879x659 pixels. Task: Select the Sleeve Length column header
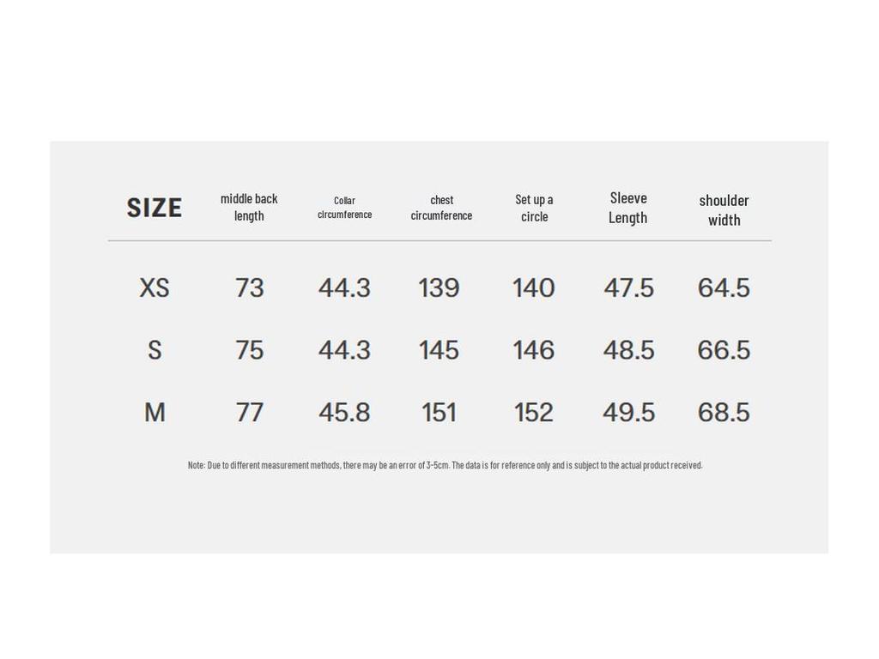[628, 208]
